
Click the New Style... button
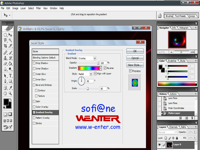pos(135,65)
